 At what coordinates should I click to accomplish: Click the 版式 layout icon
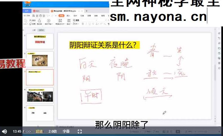(69, 21)
